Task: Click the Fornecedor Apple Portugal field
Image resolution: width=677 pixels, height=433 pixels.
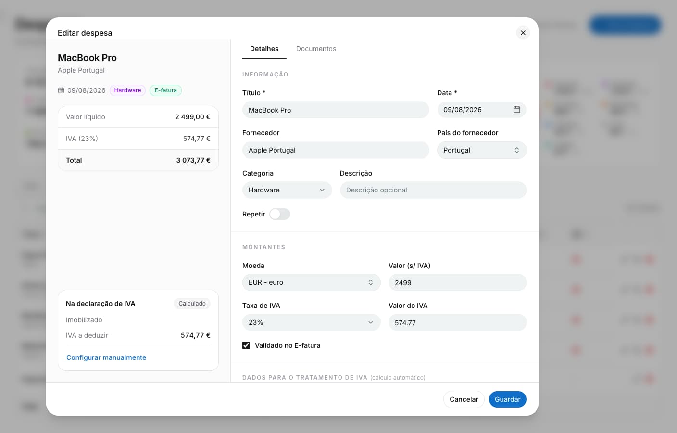Action: click(x=336, y=150)
